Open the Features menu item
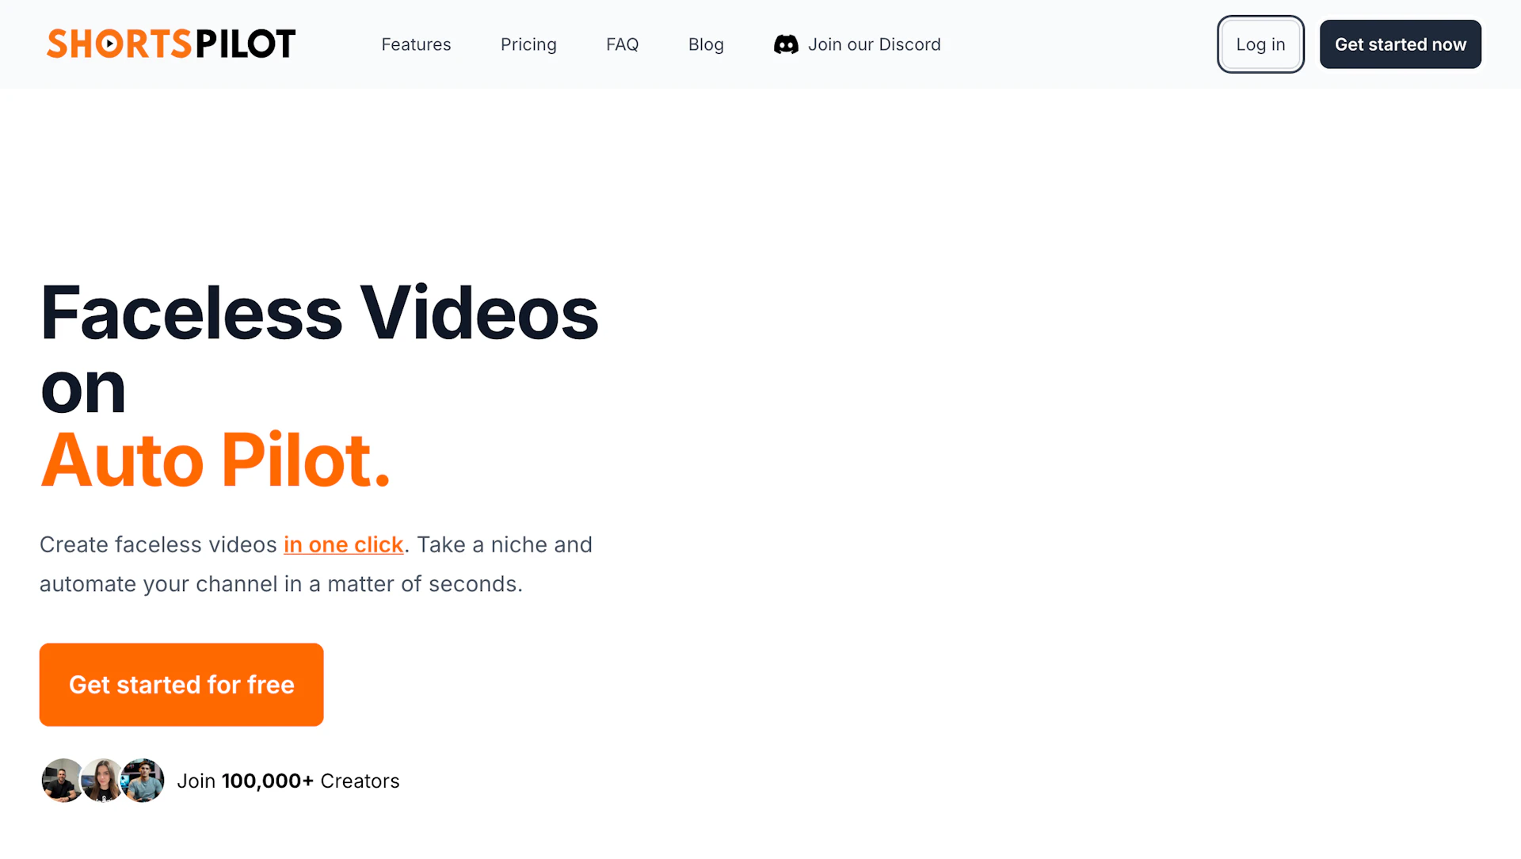 (x=416, y=44)
